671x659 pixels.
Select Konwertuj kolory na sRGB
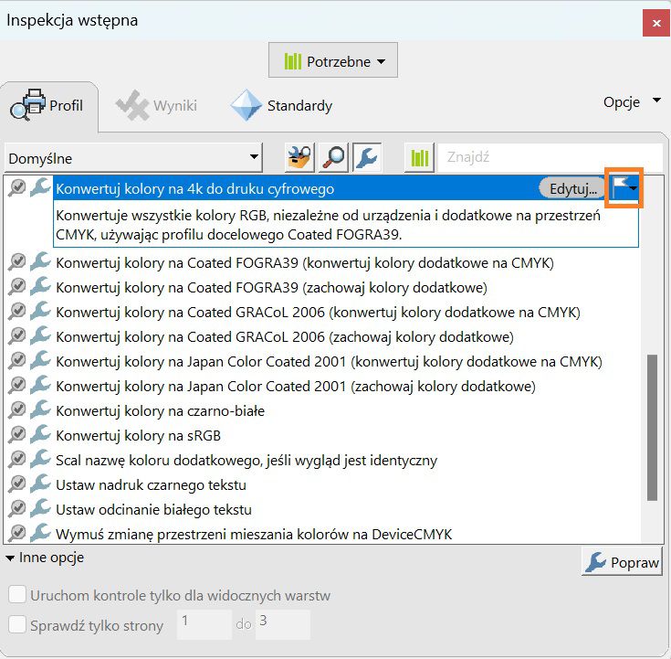[x=138, y=436]
